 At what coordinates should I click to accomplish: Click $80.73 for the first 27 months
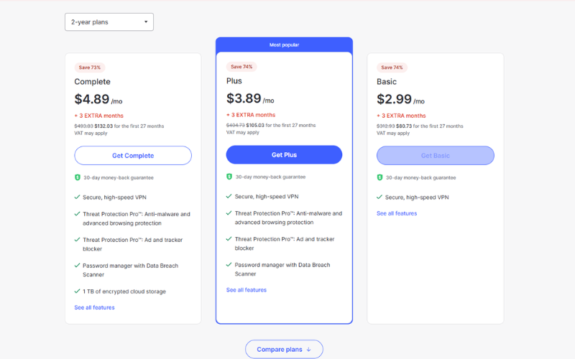[x=429, y=126]
